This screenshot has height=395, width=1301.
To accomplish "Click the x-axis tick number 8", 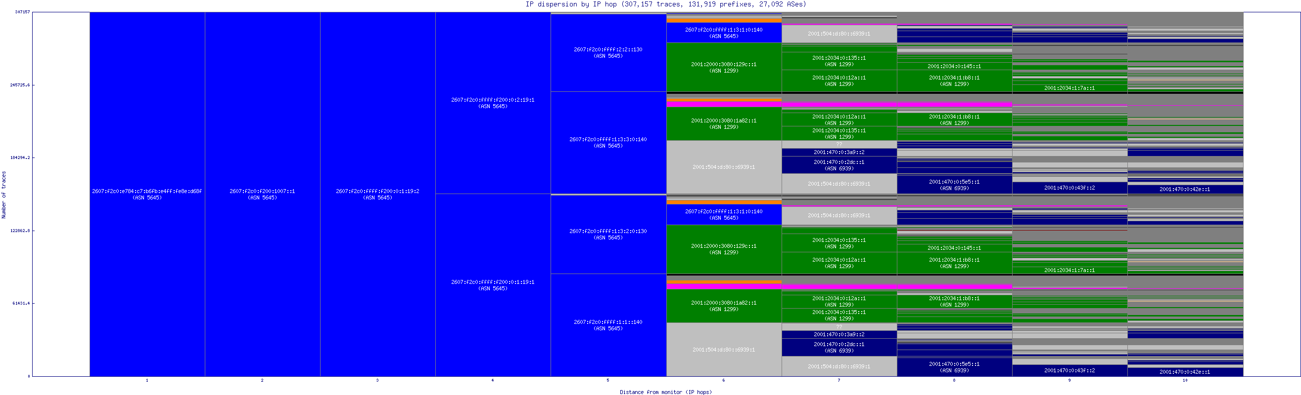I will pyautogui.click(x=954, y=380).
